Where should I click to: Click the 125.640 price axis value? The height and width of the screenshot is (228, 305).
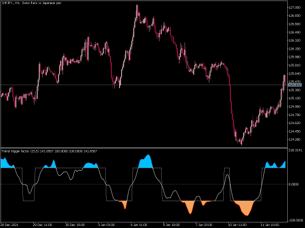295,73
